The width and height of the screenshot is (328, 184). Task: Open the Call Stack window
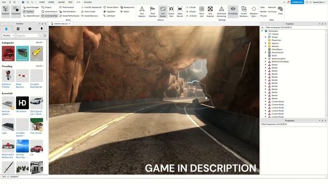(x=109, y=16)
